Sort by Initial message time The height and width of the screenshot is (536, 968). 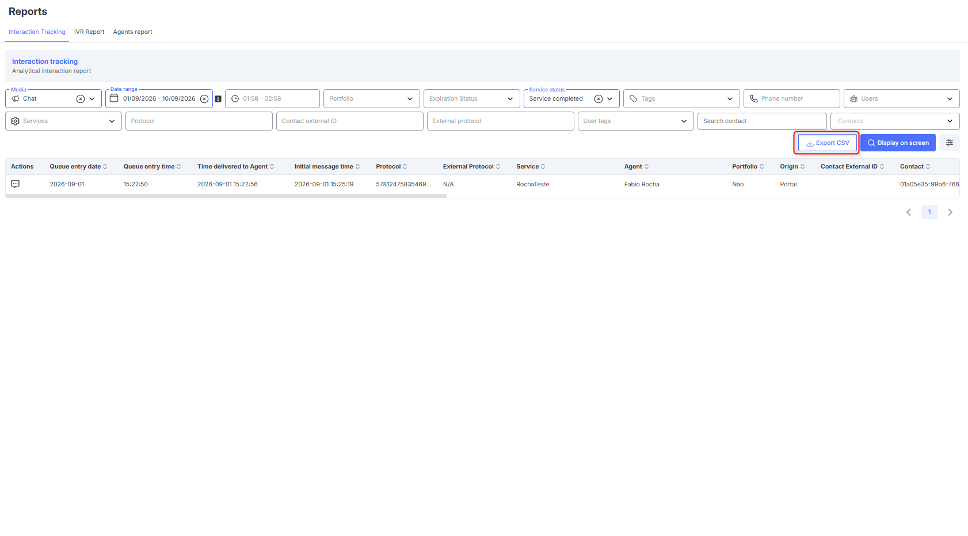point(357,167)
